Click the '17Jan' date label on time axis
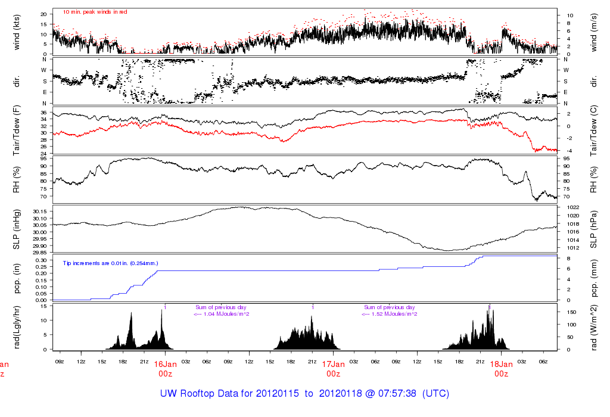This screenshot has height=417, width=610. click(x=334, y=365)
